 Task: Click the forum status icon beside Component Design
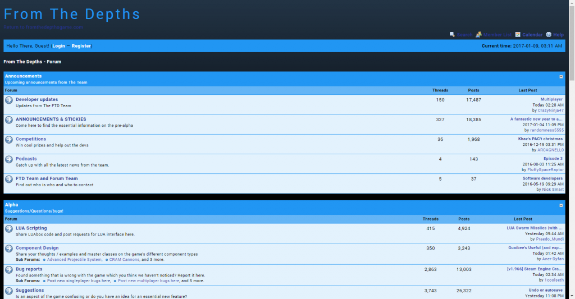(x=9, y=248)
